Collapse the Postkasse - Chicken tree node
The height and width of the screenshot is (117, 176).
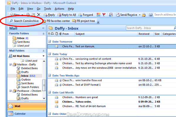[10, 91]
